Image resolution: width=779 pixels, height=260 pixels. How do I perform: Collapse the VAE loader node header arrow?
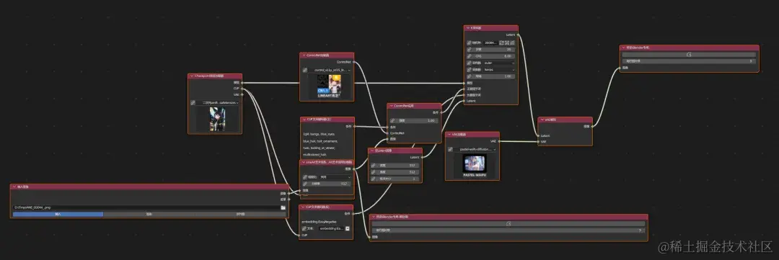point(449,135)
